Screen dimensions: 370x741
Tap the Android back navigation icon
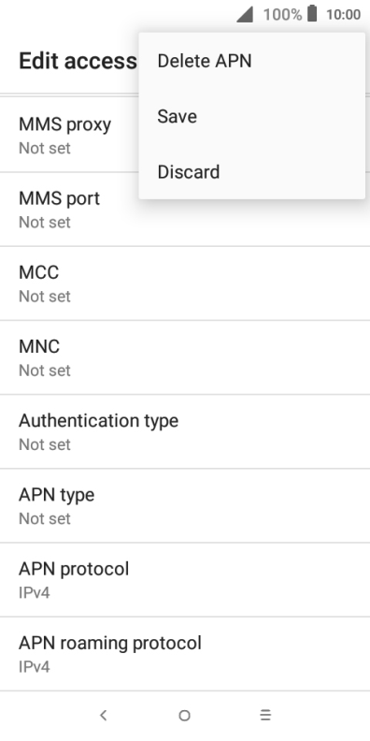pyautogui.click(x=104, y=716)
